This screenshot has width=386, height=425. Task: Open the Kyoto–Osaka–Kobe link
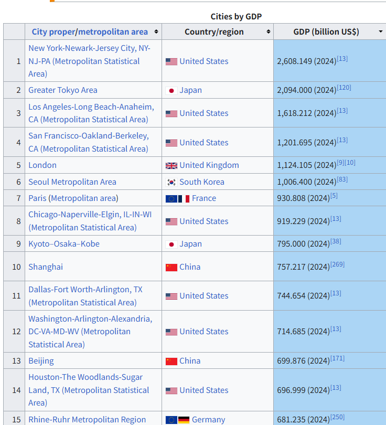point(63,244)
